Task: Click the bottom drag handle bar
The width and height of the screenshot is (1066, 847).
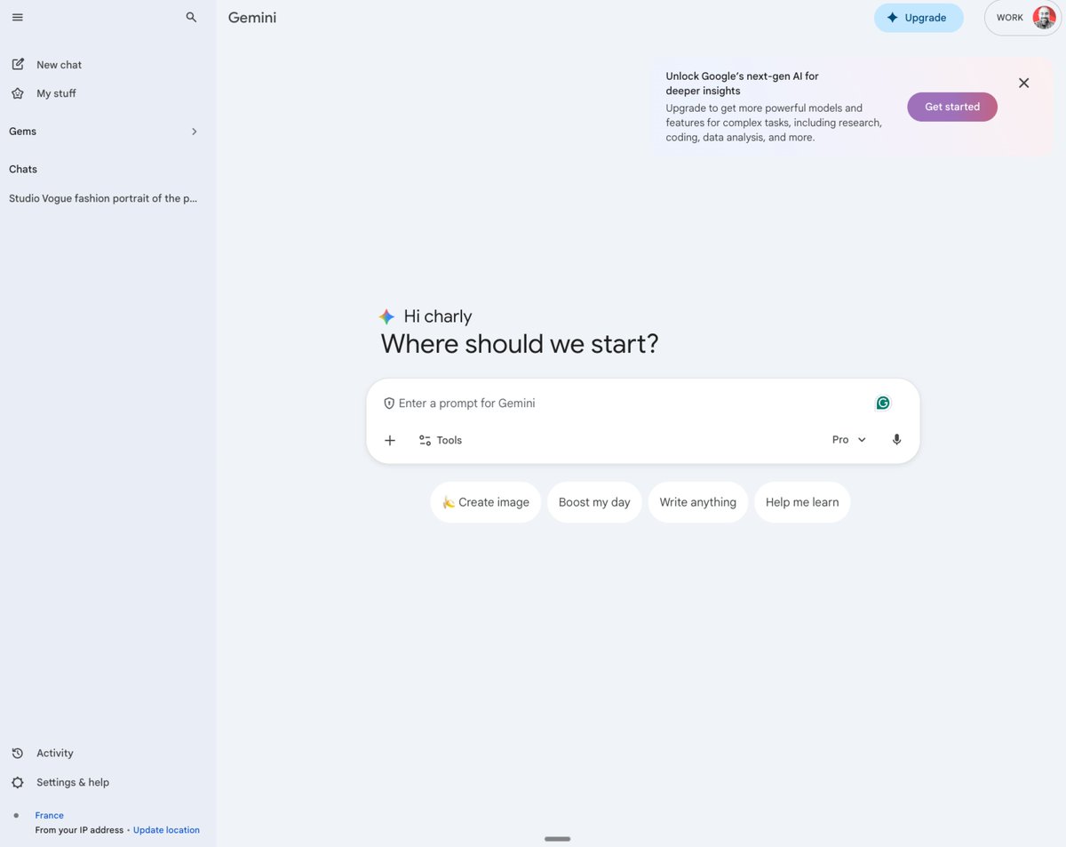Action: click(x=558, y=839)
